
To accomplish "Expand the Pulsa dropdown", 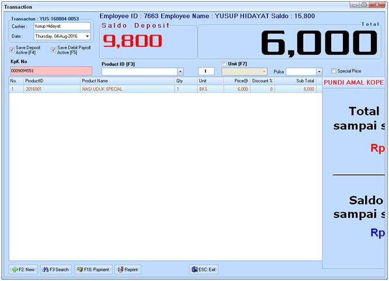I will tap(318, 71).
